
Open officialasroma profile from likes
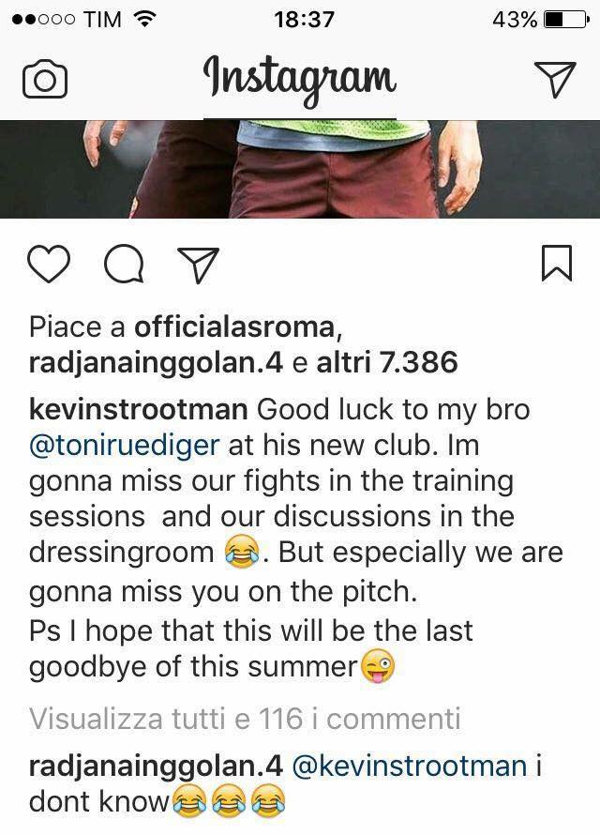(234, 326)
